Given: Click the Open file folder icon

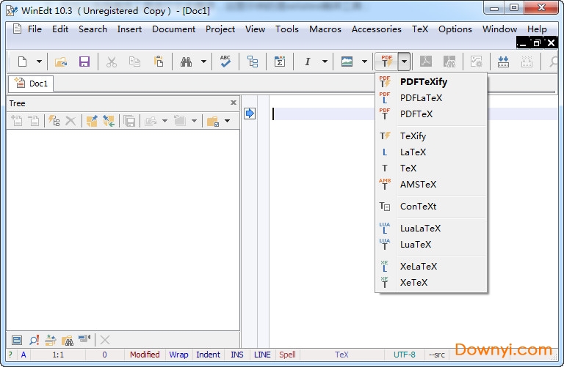Looking at the screenshot, I should point(61,62).
